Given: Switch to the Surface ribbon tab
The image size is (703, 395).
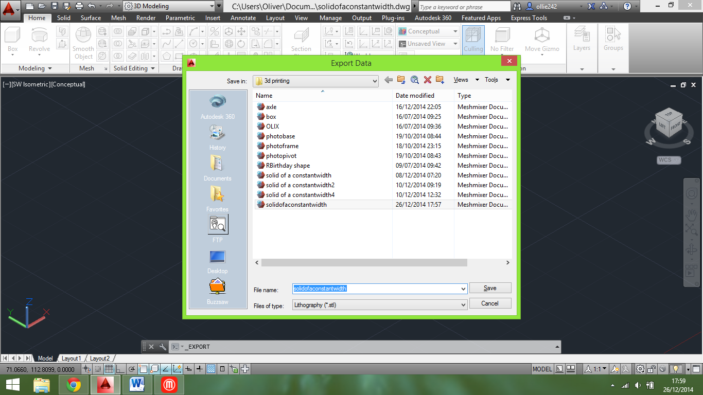Looking at the screenshot, I should click(91, 17).
